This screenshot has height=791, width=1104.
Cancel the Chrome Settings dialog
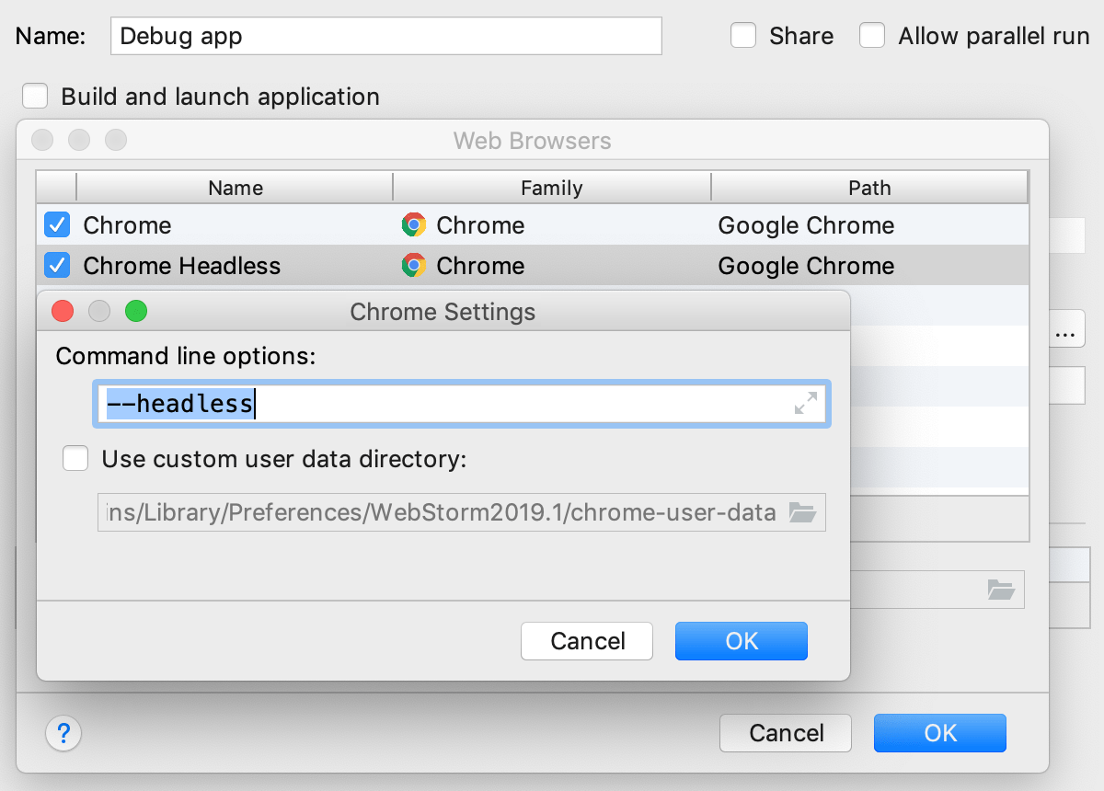(586, 641)
